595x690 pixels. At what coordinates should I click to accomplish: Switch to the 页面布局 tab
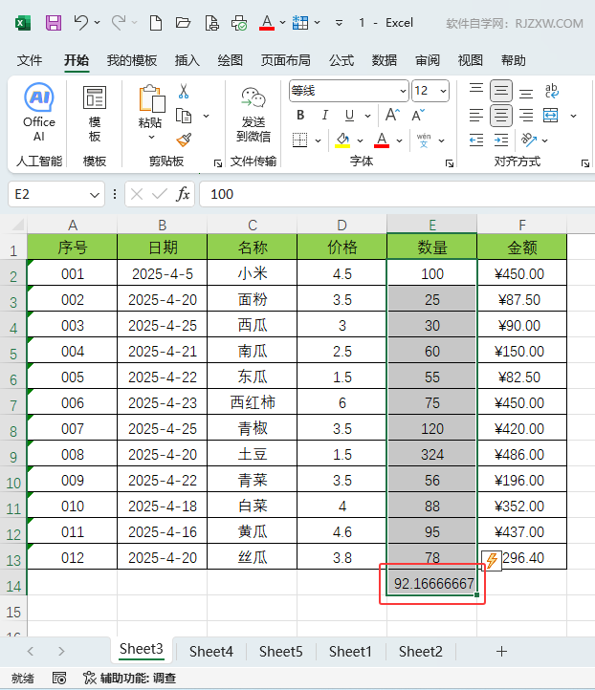(285, 60)
